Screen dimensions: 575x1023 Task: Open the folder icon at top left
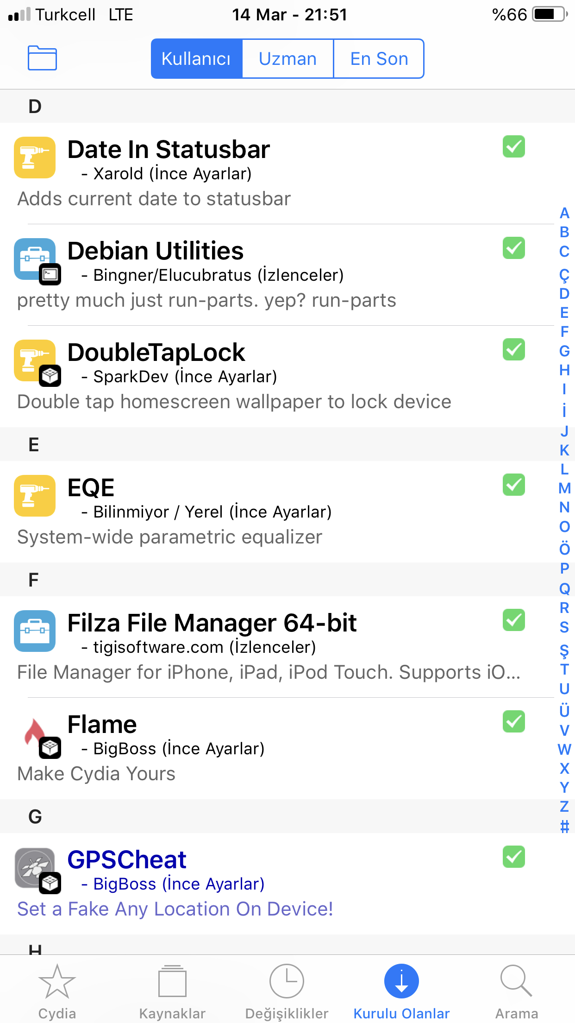[42, 58]
